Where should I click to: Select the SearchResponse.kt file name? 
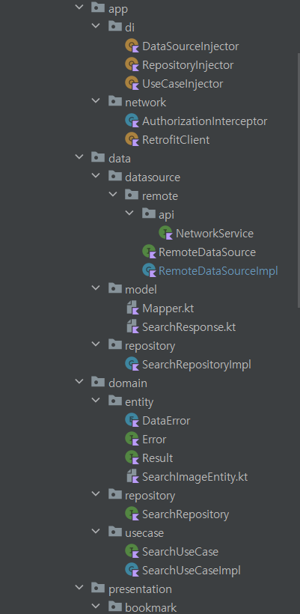pyautogui.click(x=189, y=327)
